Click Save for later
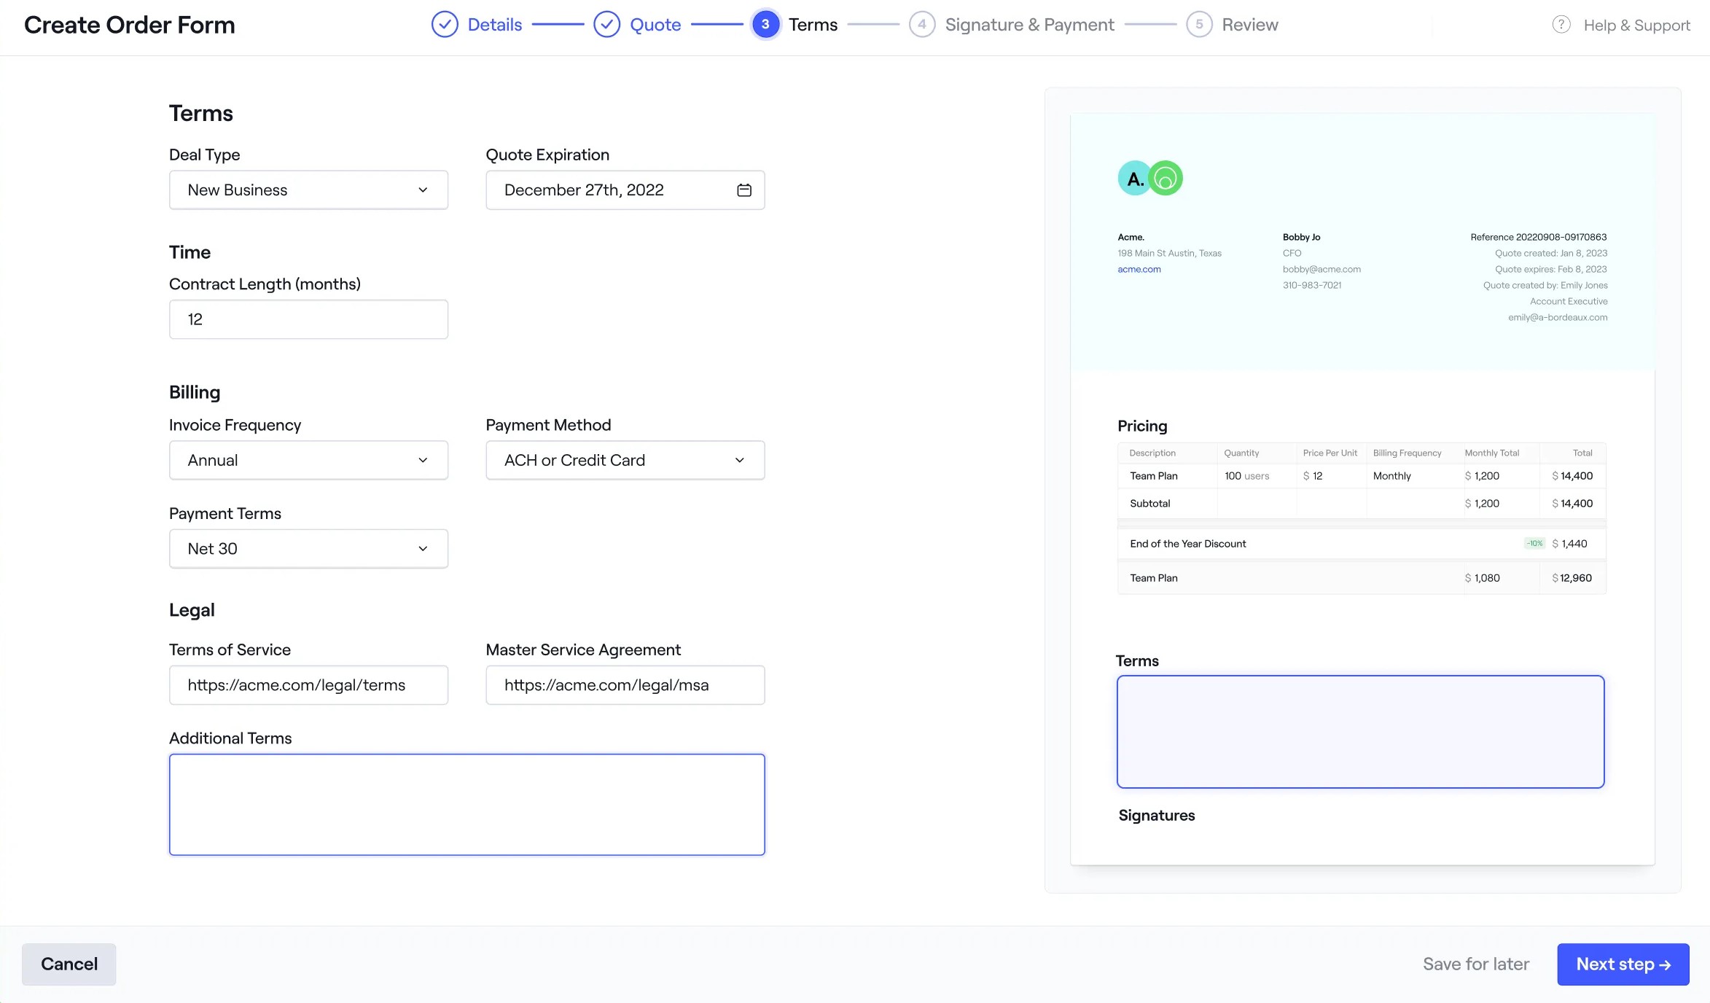 [1476, 964]
